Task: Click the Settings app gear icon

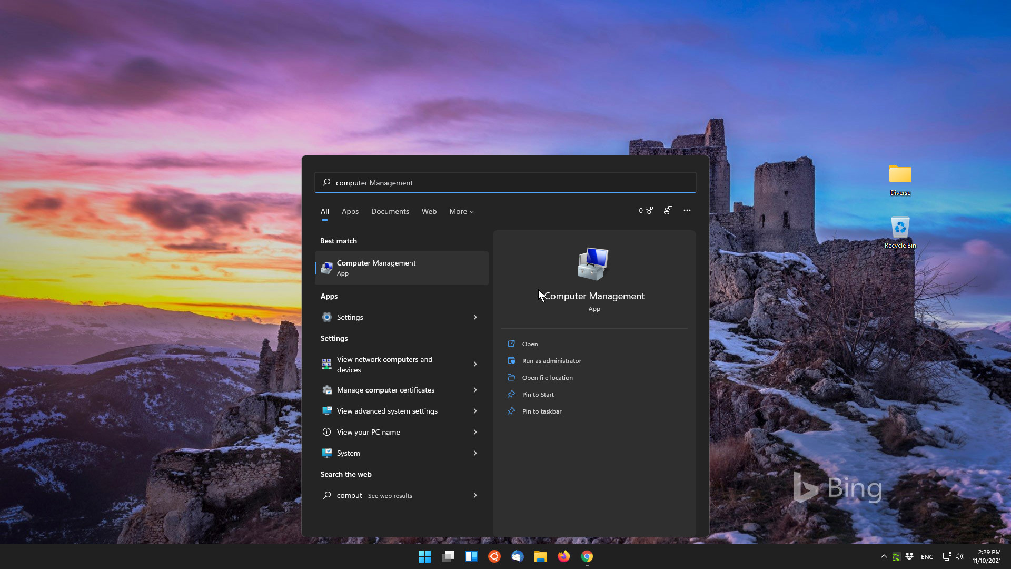Action: point(327,317)
